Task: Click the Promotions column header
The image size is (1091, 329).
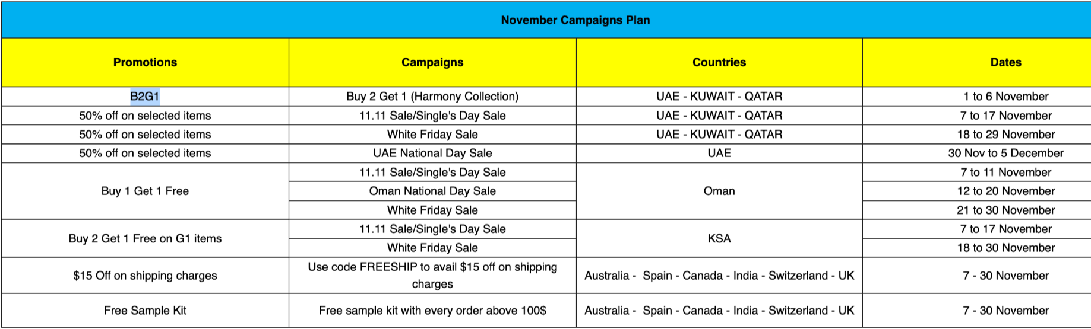Action: 145,62
